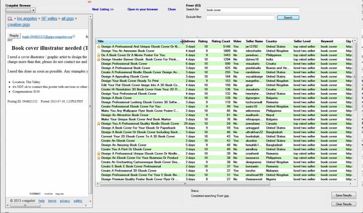Select row 'Create A Professional 3D Ebook Cover'
Viewport: 363px width, 213px height.
click(x=224, y=171)
